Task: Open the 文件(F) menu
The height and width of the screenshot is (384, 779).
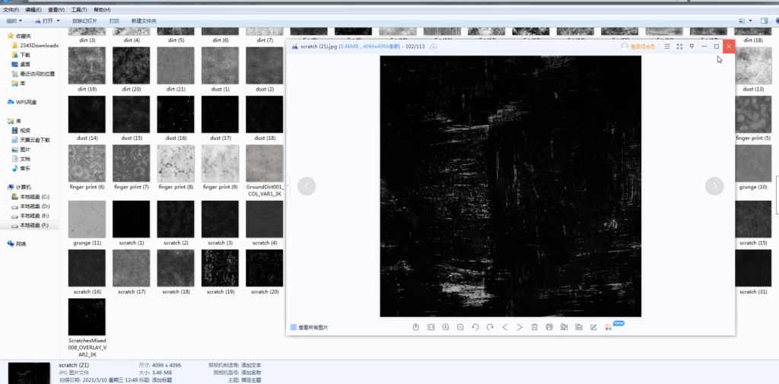Action: pos(11,10)
